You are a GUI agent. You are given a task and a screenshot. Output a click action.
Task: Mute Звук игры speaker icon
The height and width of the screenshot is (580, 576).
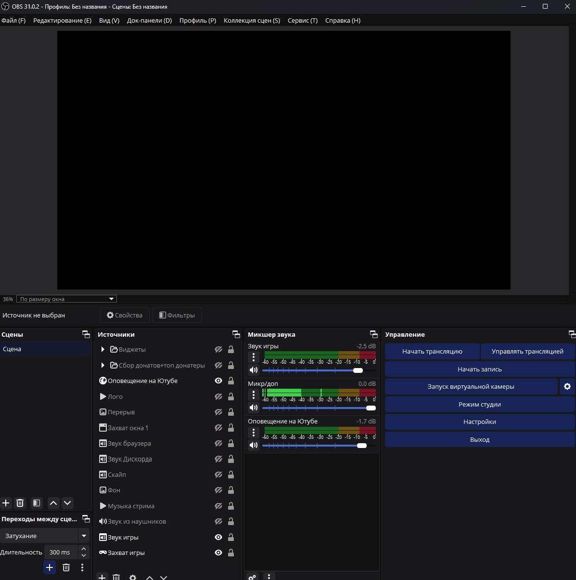click(x=254, y=370)
